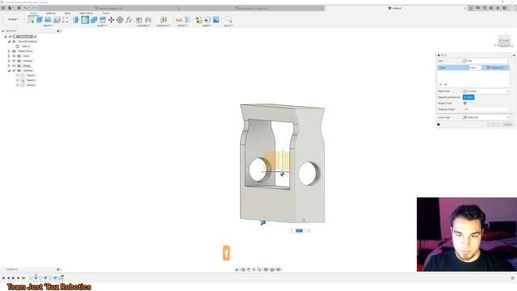This screenshot has height=291, width=517.
Task: Open the MODIFY dropdown menu
Action: pos(102,26)
